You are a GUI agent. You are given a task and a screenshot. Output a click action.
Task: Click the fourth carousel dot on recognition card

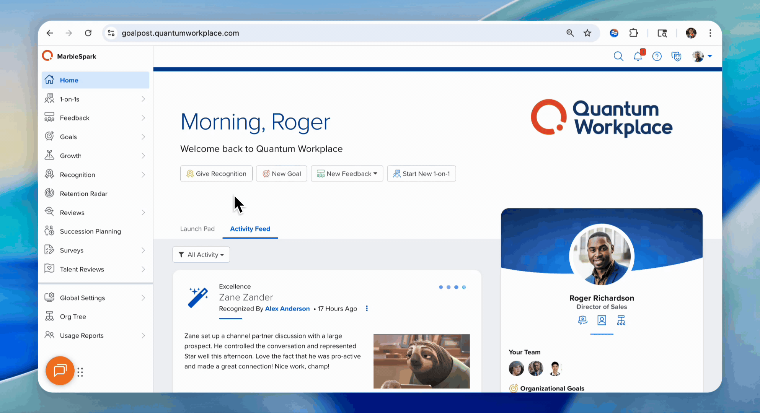click(x=464, y=287)
